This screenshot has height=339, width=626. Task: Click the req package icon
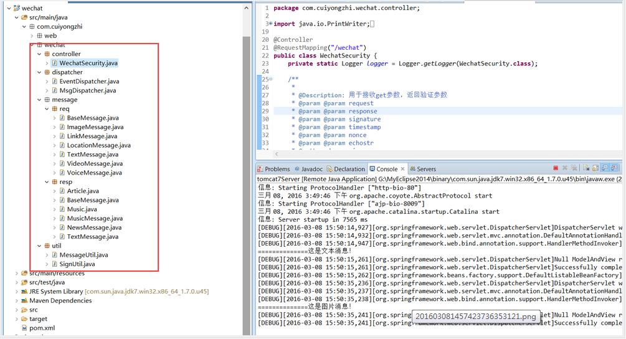click(x=55, y=108)
